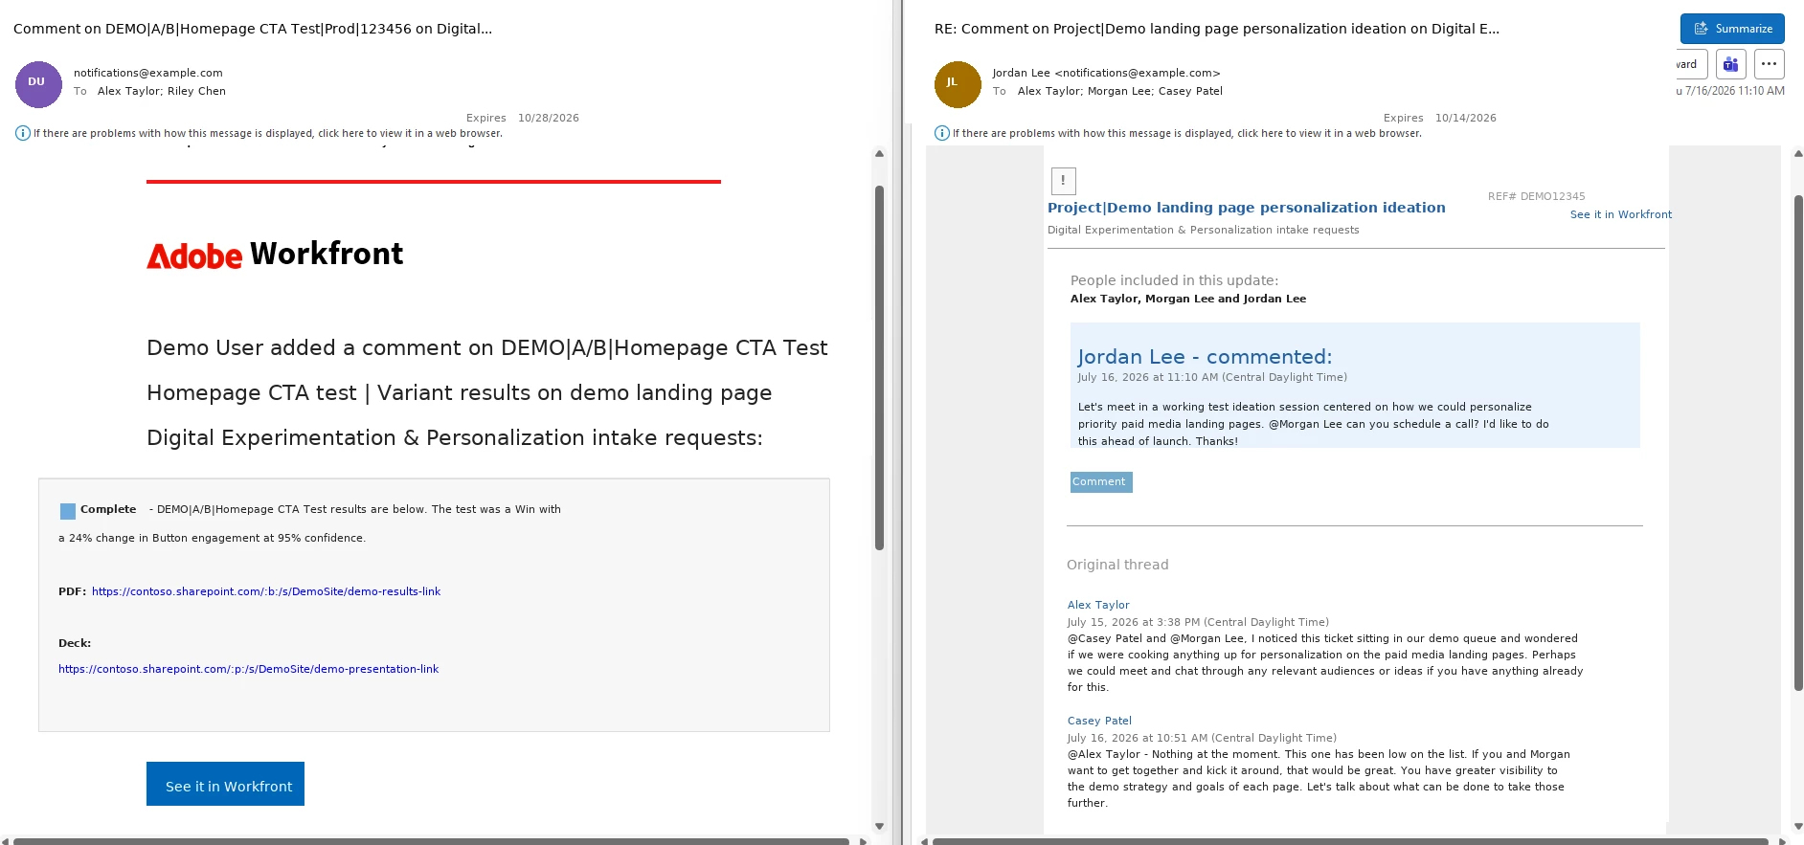Open Teams chat icon in right email header
Screen dimensions: 1804x845
point(1730,64)
